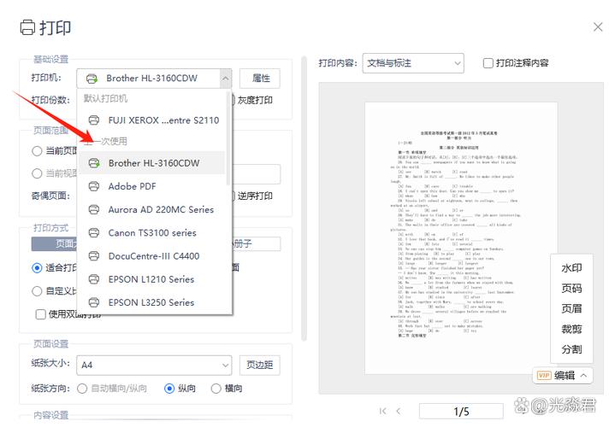
Task: Click page number field 1/5
Action: click(x=461, y=411)
